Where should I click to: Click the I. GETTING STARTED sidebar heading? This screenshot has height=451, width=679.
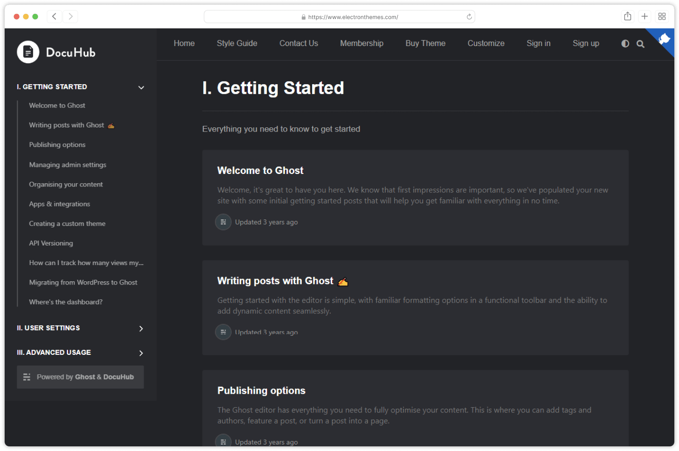tap(52, 86)
